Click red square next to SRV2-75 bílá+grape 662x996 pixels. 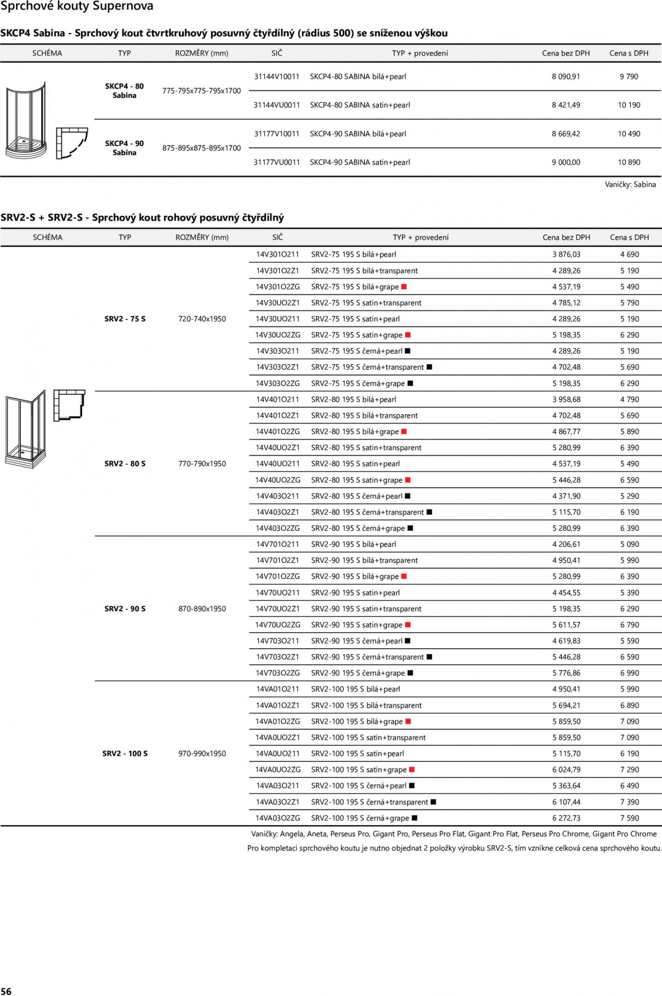click(x=404, y=287)
